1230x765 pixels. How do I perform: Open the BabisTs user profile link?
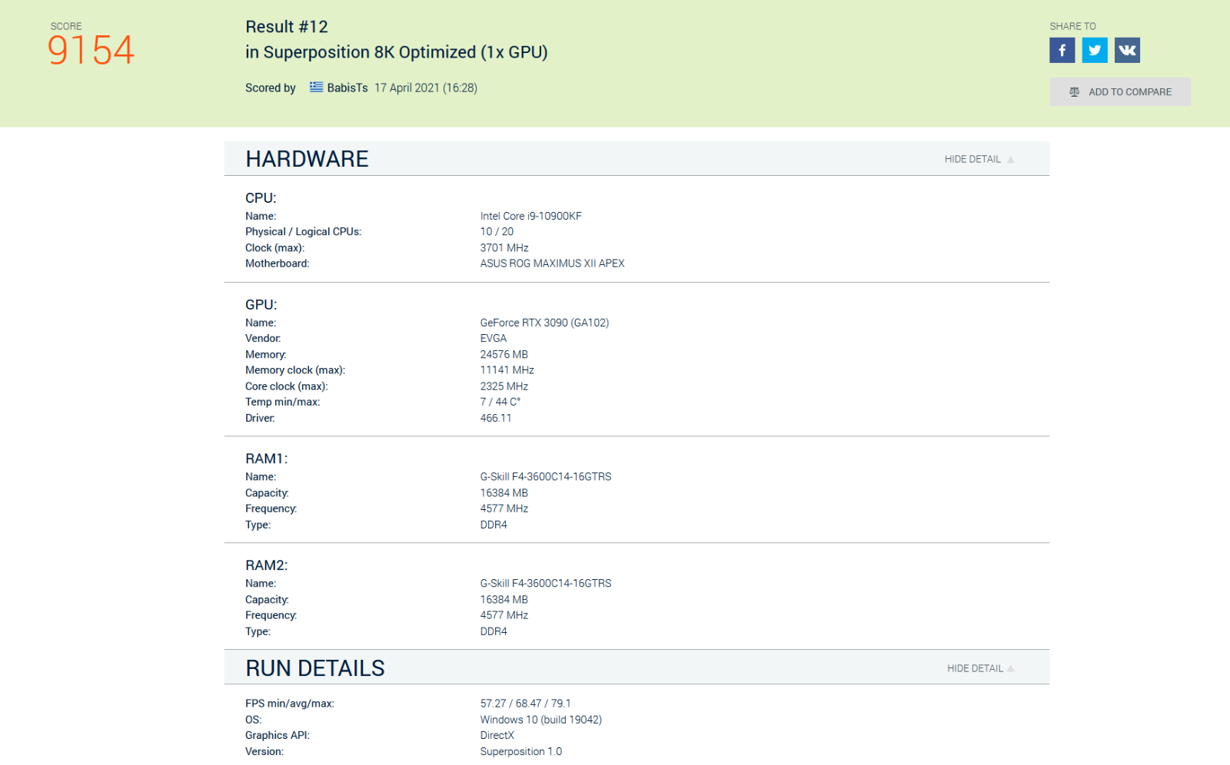(x=347, y=88)
